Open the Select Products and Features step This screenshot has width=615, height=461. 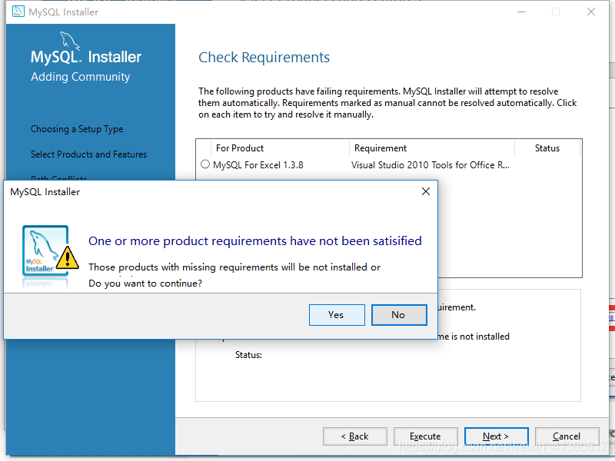pos(88,154)
